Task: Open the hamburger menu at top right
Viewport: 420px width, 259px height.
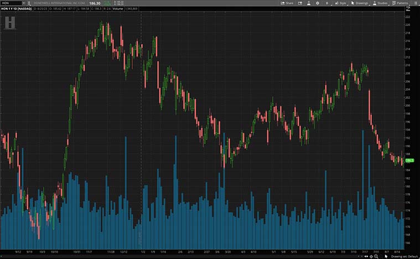Action: [x=416, y=3]
